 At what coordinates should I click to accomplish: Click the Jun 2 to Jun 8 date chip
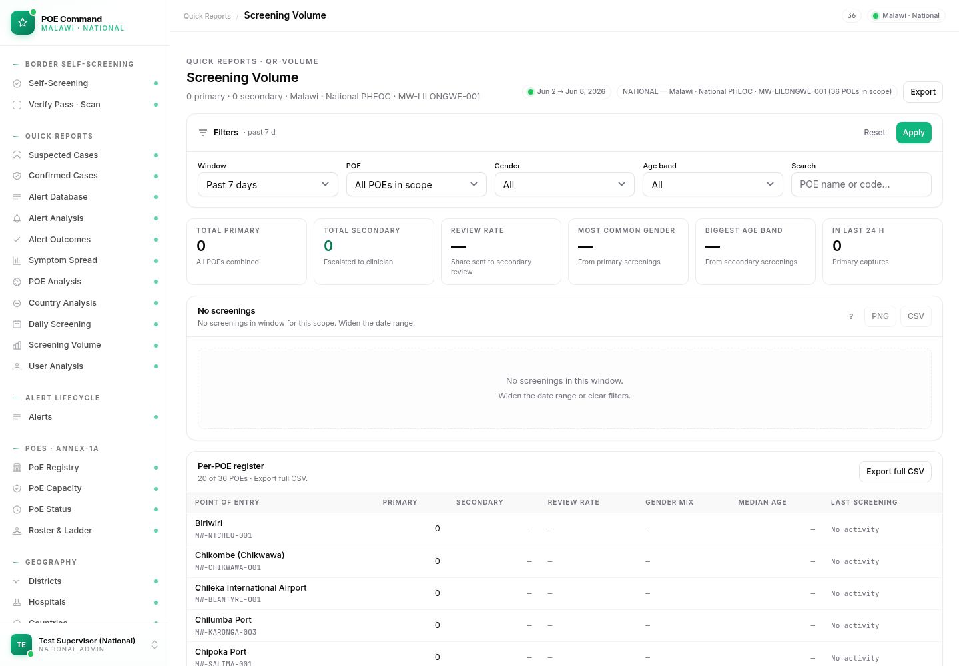pos(567,91)
